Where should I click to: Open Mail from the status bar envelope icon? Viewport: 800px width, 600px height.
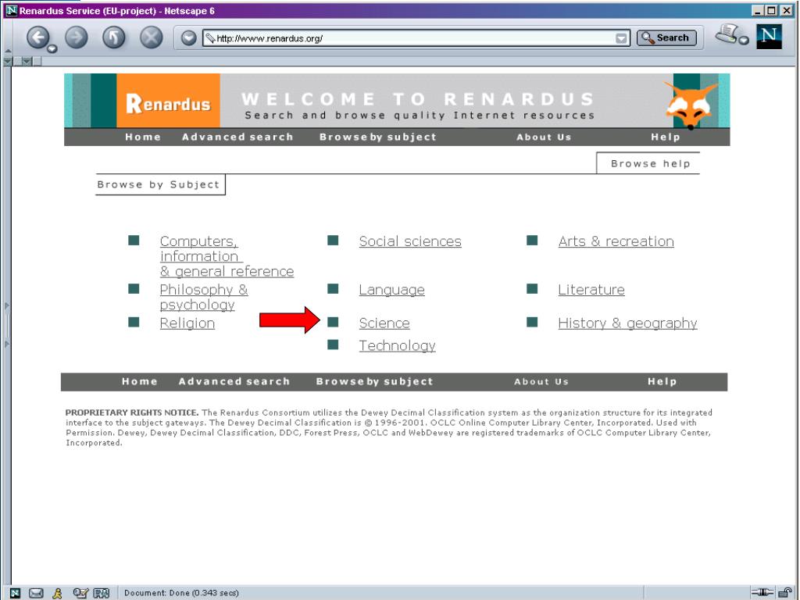click(x=36, y=593)
